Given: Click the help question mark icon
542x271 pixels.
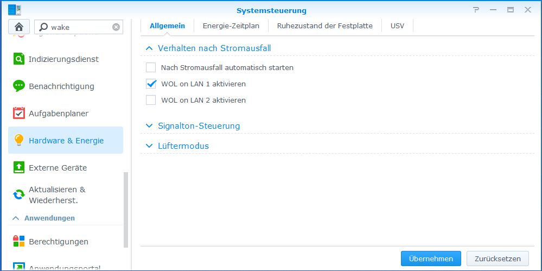Looking at the screenshot, I should [x=476, y=10].
